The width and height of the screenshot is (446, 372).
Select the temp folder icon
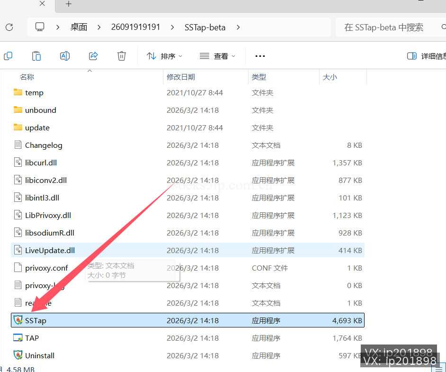(18, 92)
